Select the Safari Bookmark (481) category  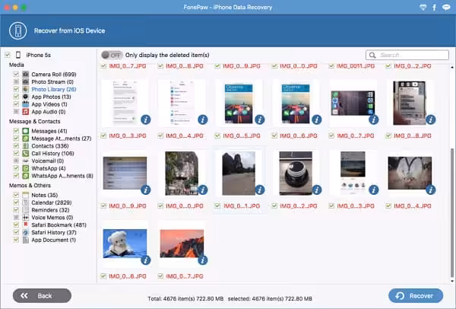click(x=59, y=225)
